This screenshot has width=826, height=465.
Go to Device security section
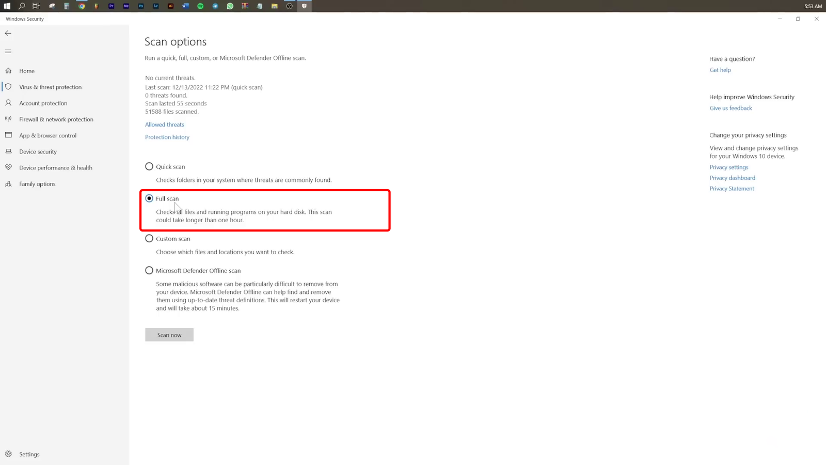pos(38,151)
